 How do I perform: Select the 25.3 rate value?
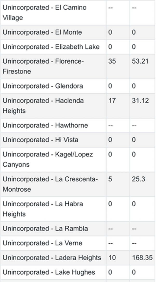[x=138, y=179]
